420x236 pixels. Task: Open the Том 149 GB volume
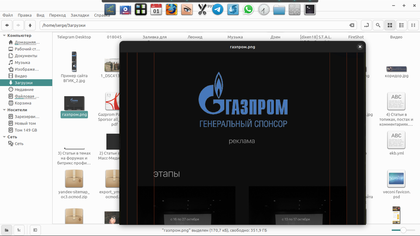click(26, 130)
